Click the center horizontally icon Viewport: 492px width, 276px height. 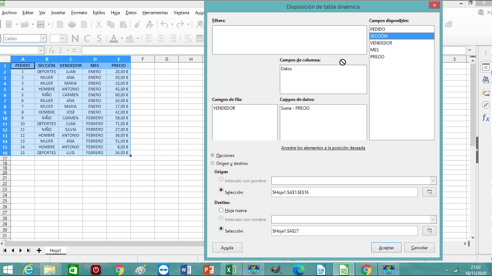point(161,38)
